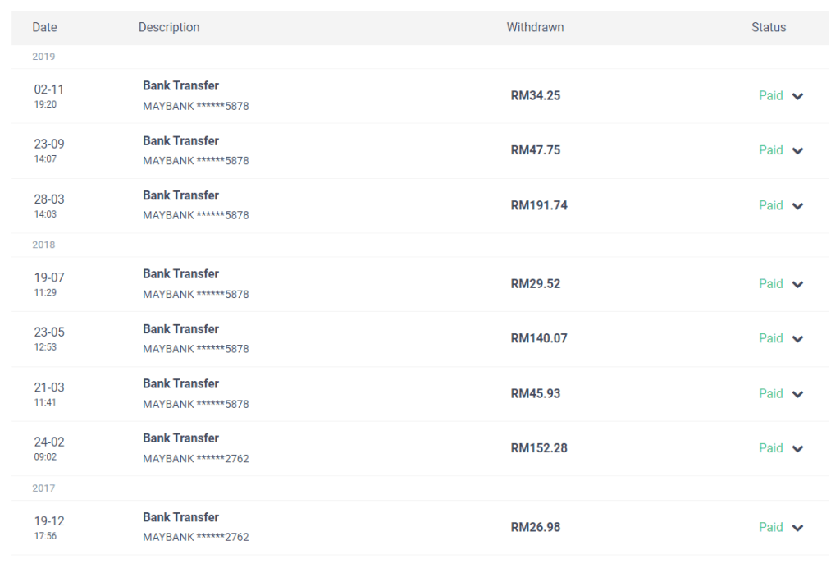840x573 pixels.
Task: Click the Status column header
Action: (x=768, y=27)
